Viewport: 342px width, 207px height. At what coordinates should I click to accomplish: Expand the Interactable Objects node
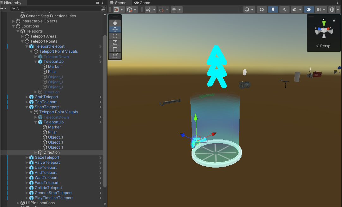click(x=14, y=21)
